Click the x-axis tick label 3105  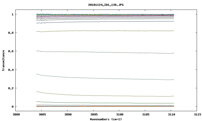[x=146, y=114]
